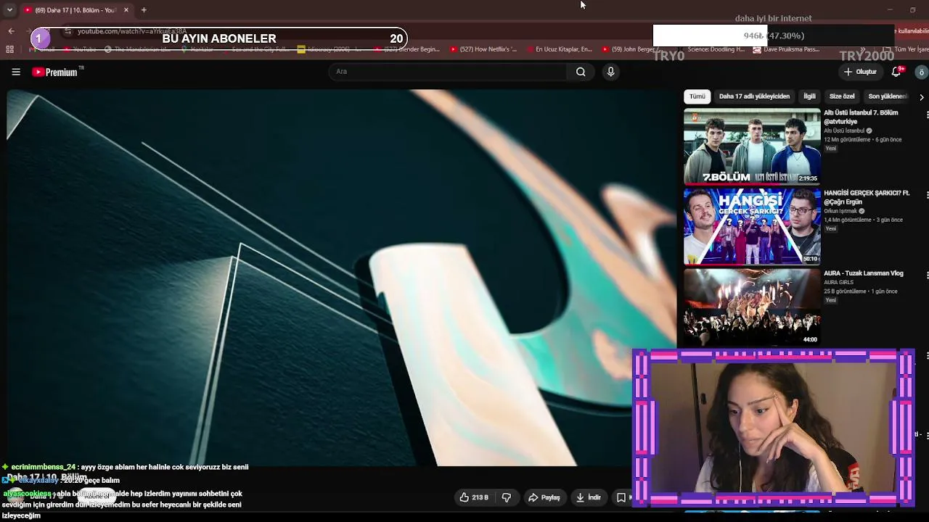
Task: Open the 'HANGİSİ GERÇEK ŞARKICI?' video title
Action: point(867,197)
